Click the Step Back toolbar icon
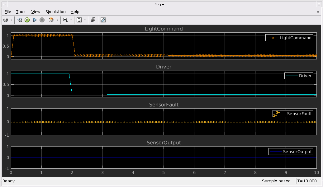Viewport: 323px width, 187px height. pos(20,20)
